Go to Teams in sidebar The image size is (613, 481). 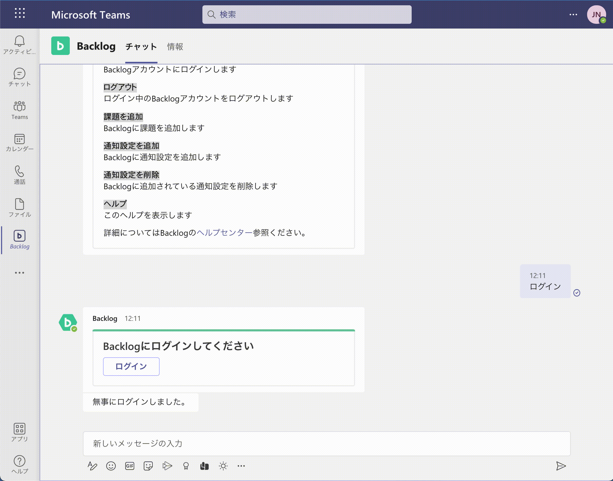[20, 110]
